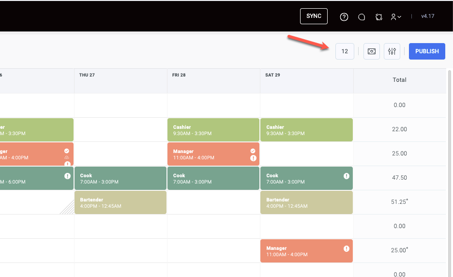The image size is (453, 277).
Task: Click the warning icon on Friday Manager shift
Action: pyautogui.click(x=253, y=158)
